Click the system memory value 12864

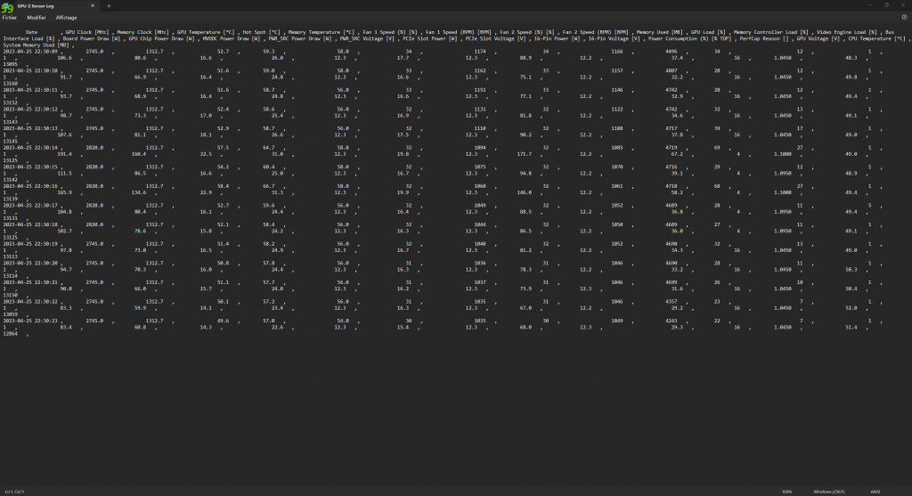10,334
